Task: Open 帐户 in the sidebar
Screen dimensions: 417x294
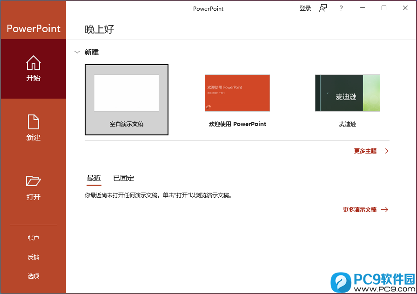Action: pyautogui.click(x=33, y=238)
